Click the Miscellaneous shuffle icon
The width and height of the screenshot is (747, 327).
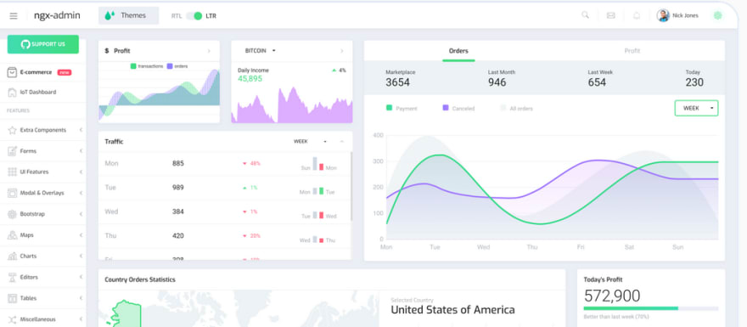[12, 319]
